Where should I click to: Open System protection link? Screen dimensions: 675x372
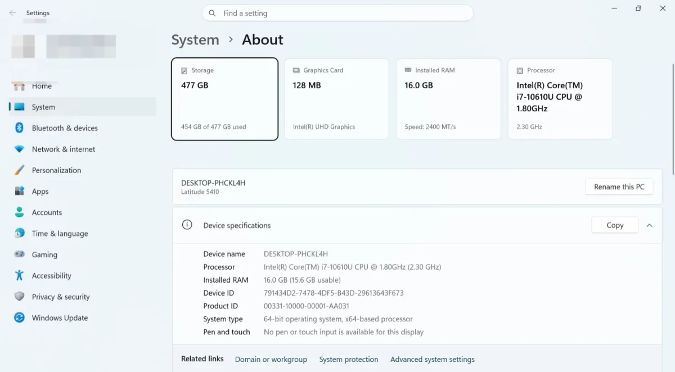349,359
